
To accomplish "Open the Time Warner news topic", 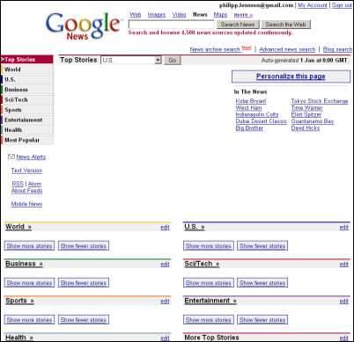I will pos(306,107).
